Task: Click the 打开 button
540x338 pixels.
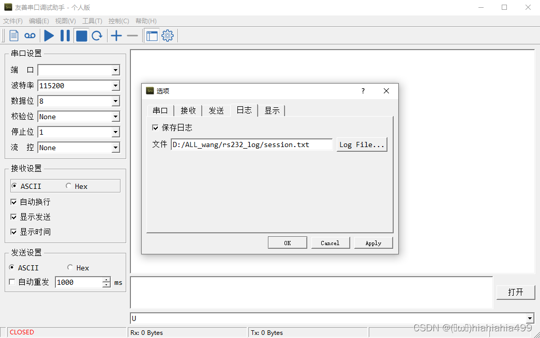Action: 516,292
